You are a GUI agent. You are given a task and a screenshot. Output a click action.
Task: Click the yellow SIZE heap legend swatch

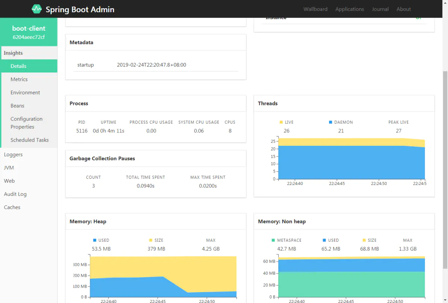(x=151, y=240)
